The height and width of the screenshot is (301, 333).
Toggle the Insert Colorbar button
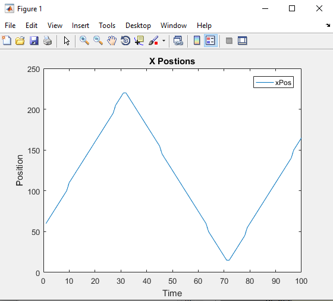pyautogui.click(x=197, y=40)
